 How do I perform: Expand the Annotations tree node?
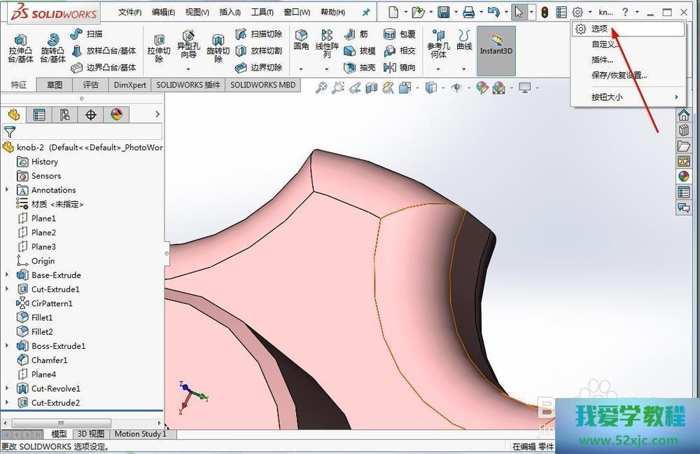(8, 190)
